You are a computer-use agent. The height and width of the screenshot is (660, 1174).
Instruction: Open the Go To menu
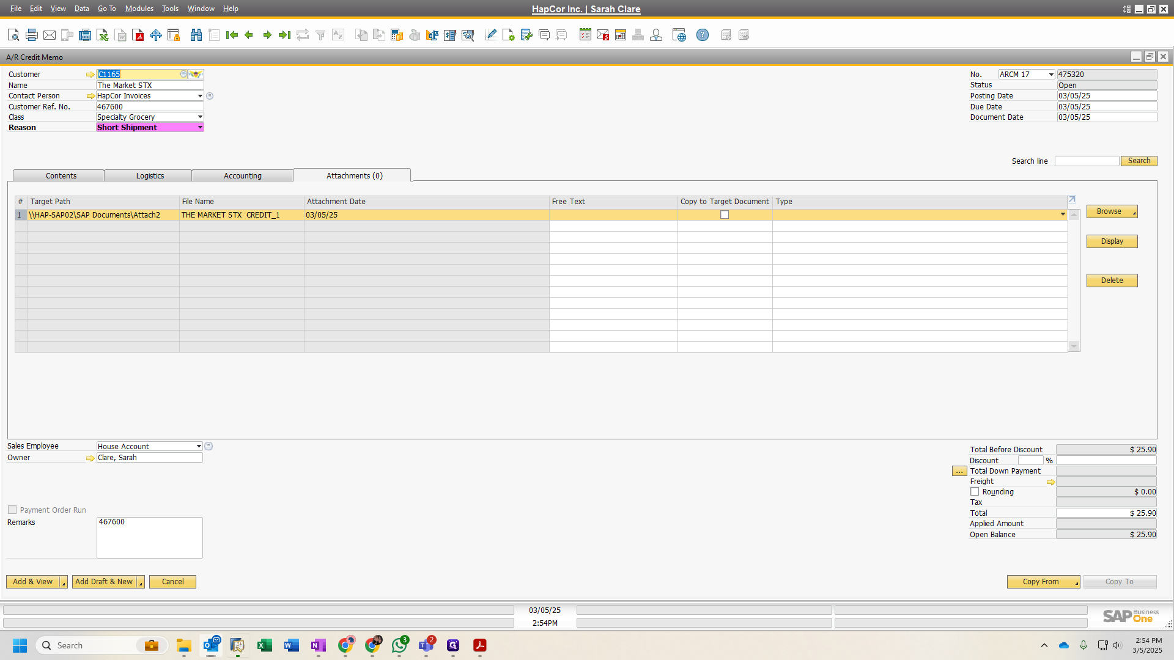106,9
